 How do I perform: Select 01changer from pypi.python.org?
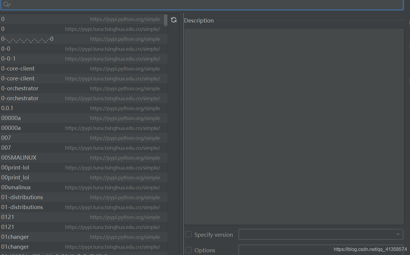tap(84, 237)
